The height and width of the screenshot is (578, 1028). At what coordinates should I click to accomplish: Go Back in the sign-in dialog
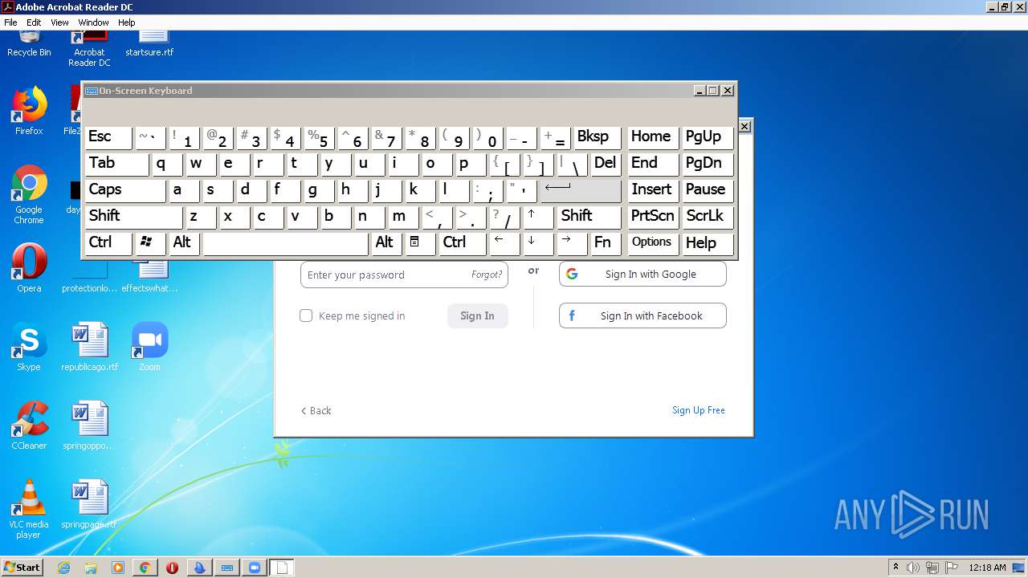click(x=316, y=410)
